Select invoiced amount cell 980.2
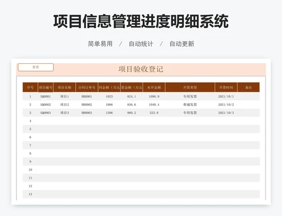This screenshot has height=216, width=282. coord(131,113)
